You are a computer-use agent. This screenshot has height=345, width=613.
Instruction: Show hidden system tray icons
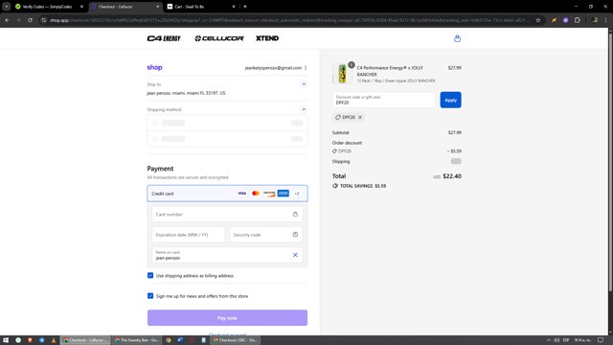click(x=548, y=340)
